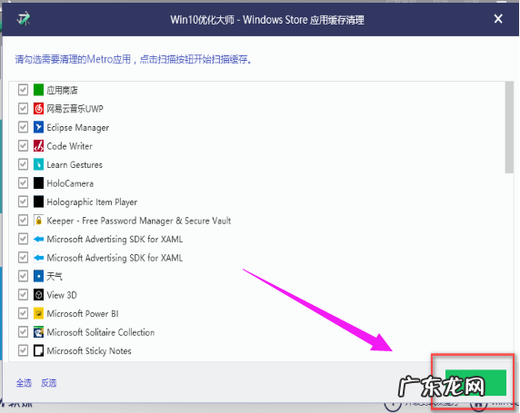Click the Microsoft Solitaire Collection icon
The image size is (520, 413).
click(x=38, y=332)
